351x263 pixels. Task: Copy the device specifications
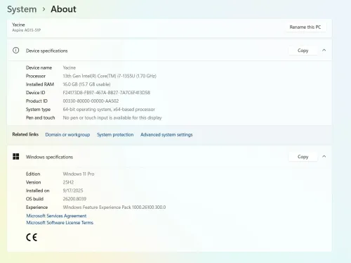(x=303, y=51)
